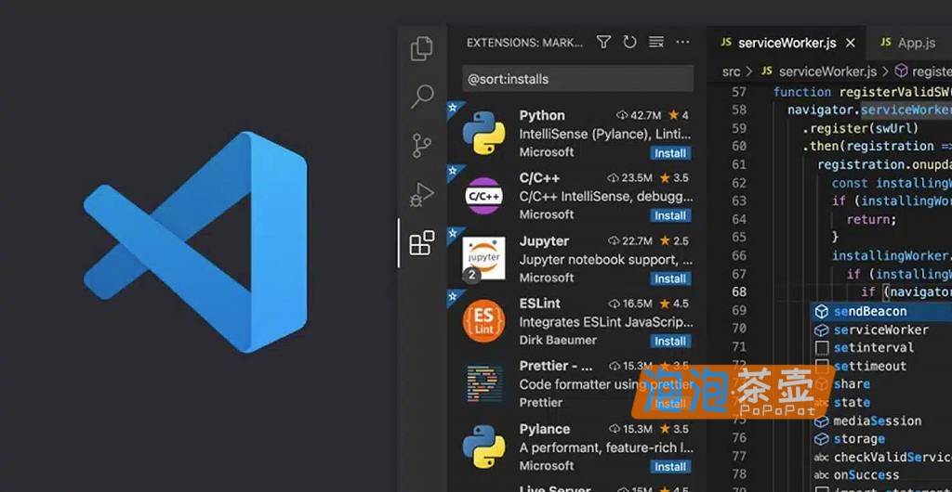Click line number 68 in editor gutter
Screen dimensions: 952x492
737,292
